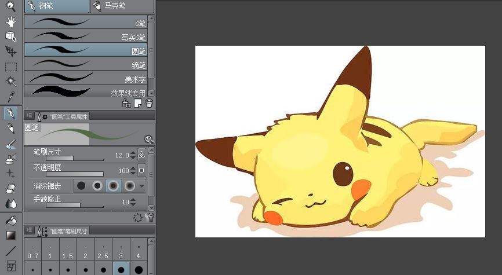Select the straight Line figure tool
Screen dimensions: 502x275
pos(11,251)
